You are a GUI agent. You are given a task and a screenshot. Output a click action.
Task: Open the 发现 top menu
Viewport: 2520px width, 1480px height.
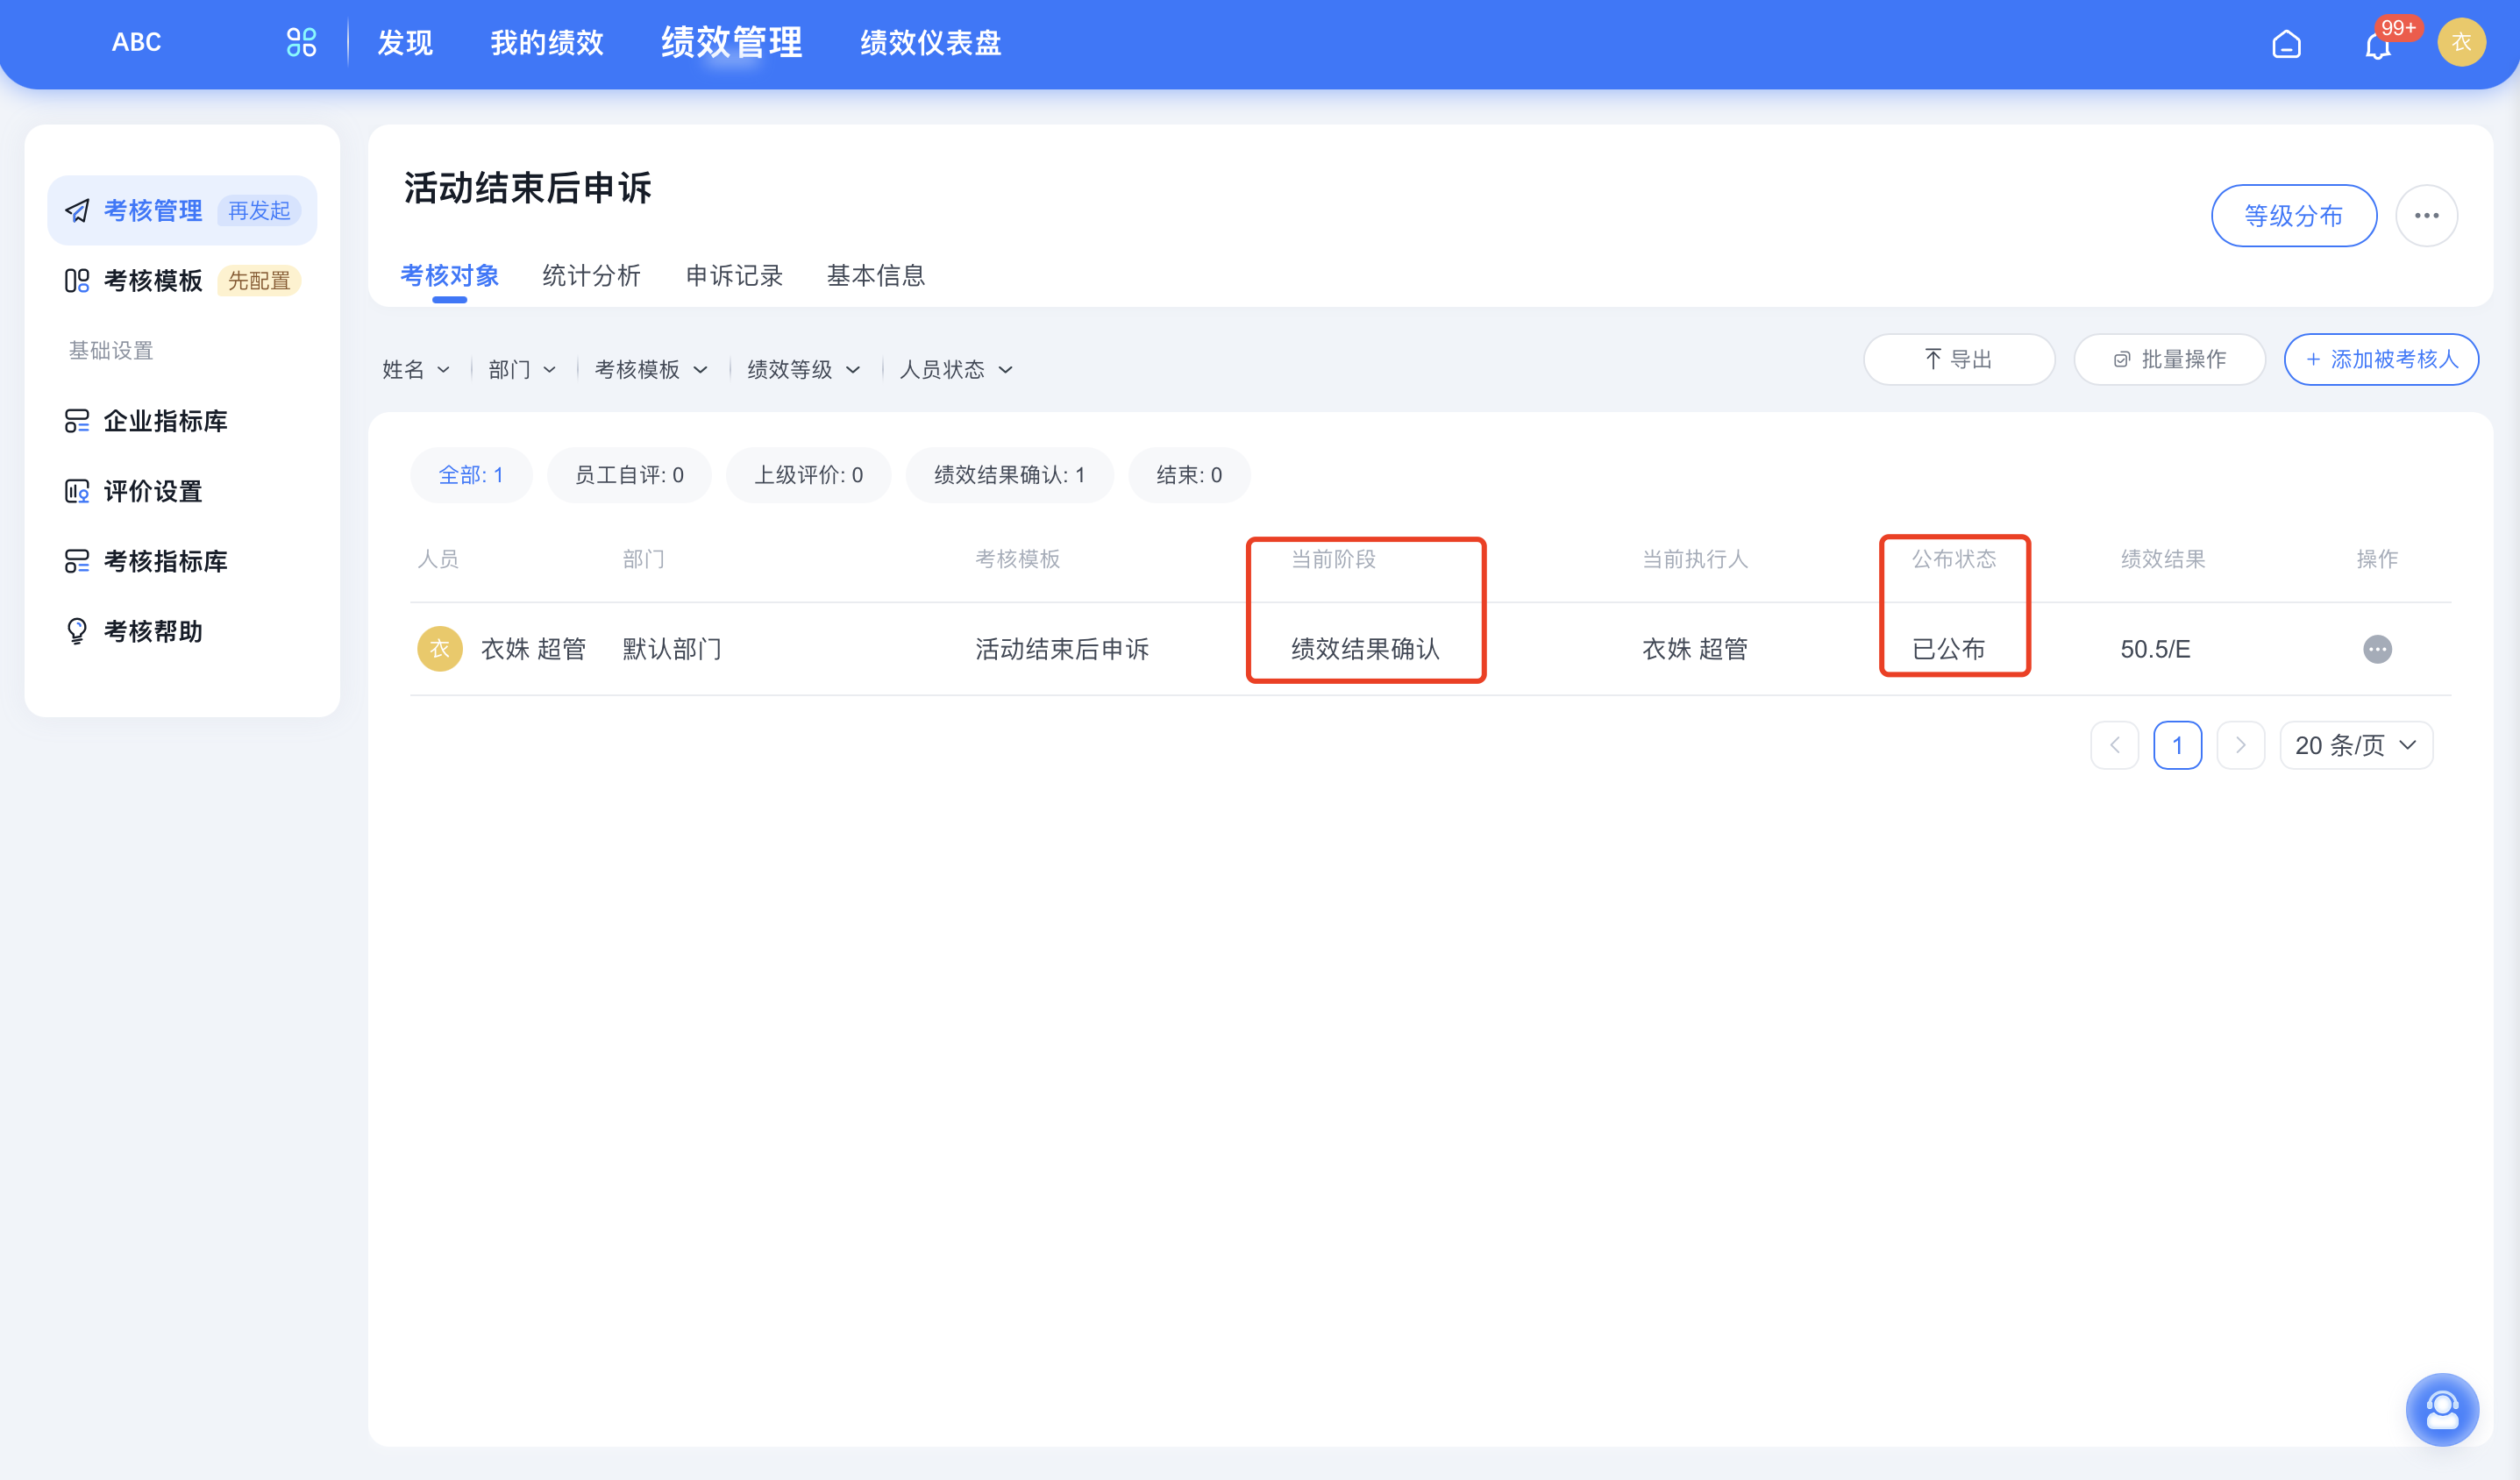click(x=405, y=43)
